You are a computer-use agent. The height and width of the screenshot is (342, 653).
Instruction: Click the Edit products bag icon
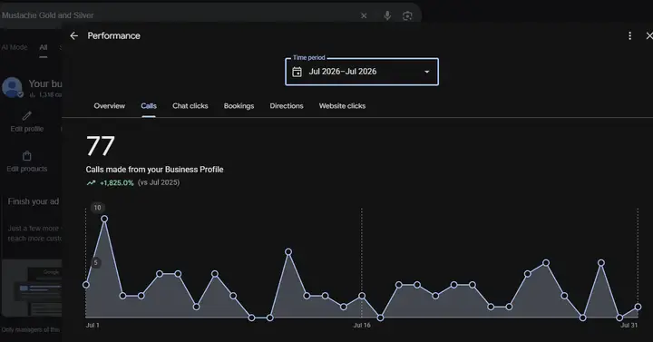pos(26,156)
